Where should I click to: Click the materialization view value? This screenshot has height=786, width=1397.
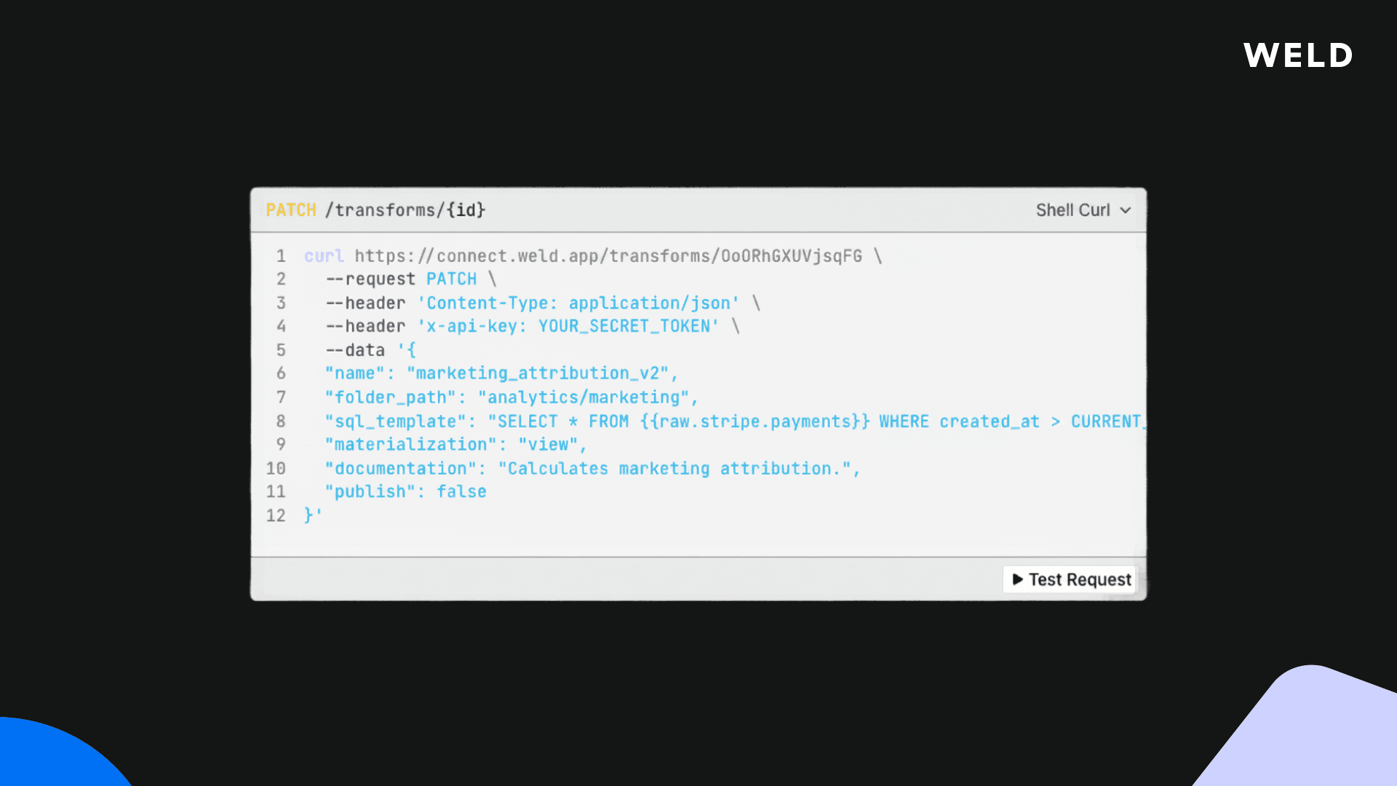(x=550, y=445)
